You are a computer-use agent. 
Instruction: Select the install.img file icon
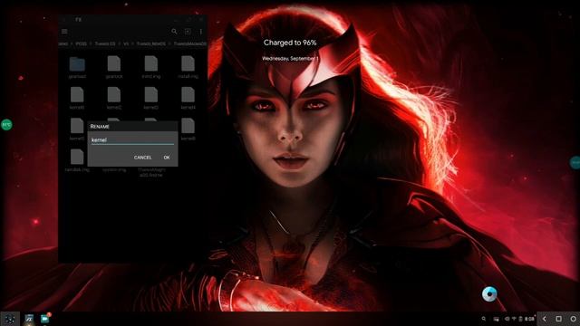(x=188, y=63)
